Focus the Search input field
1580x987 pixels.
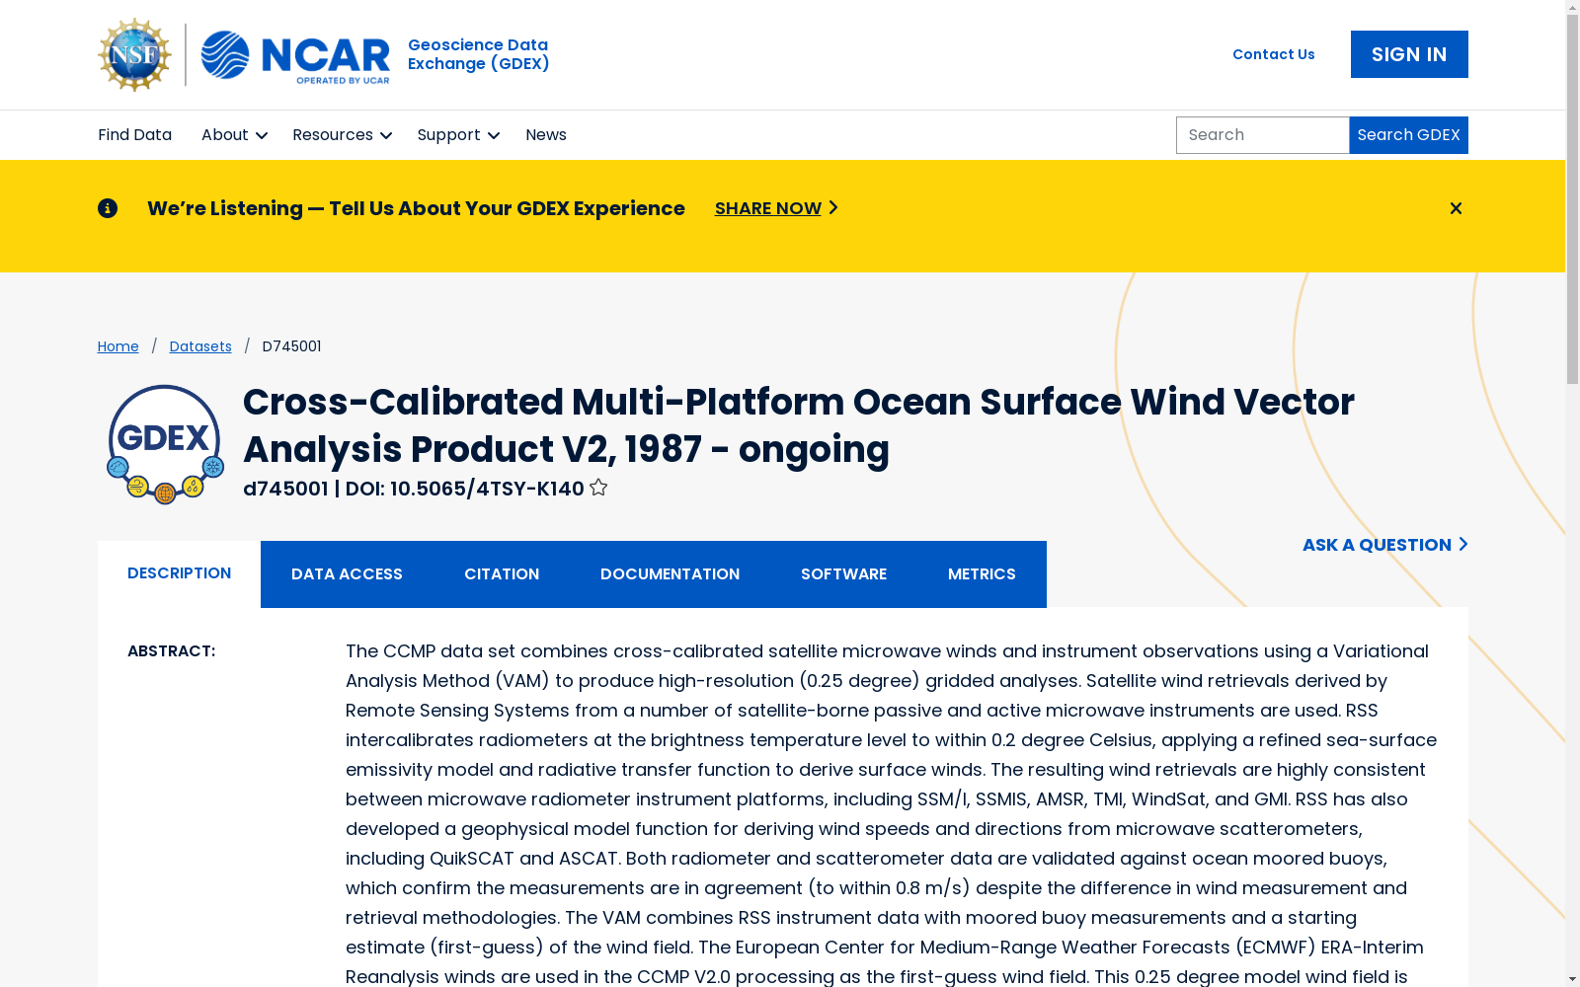pyautogui.click(x=1262, y=135)
